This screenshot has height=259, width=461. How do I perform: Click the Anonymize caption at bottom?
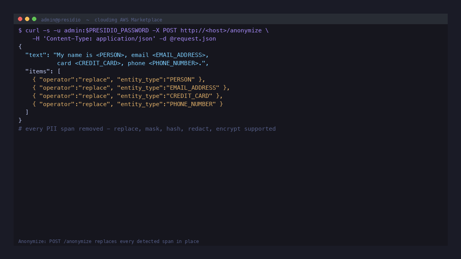coord(109,241)
